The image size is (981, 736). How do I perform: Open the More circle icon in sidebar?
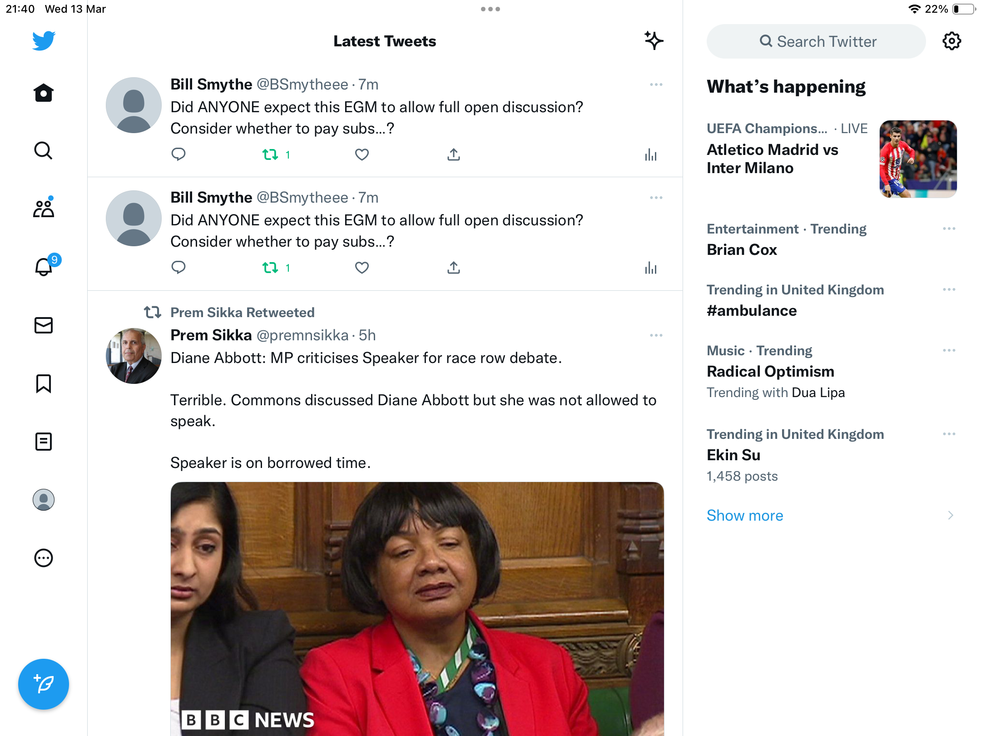pyautogui.click(x=44, y=558)
